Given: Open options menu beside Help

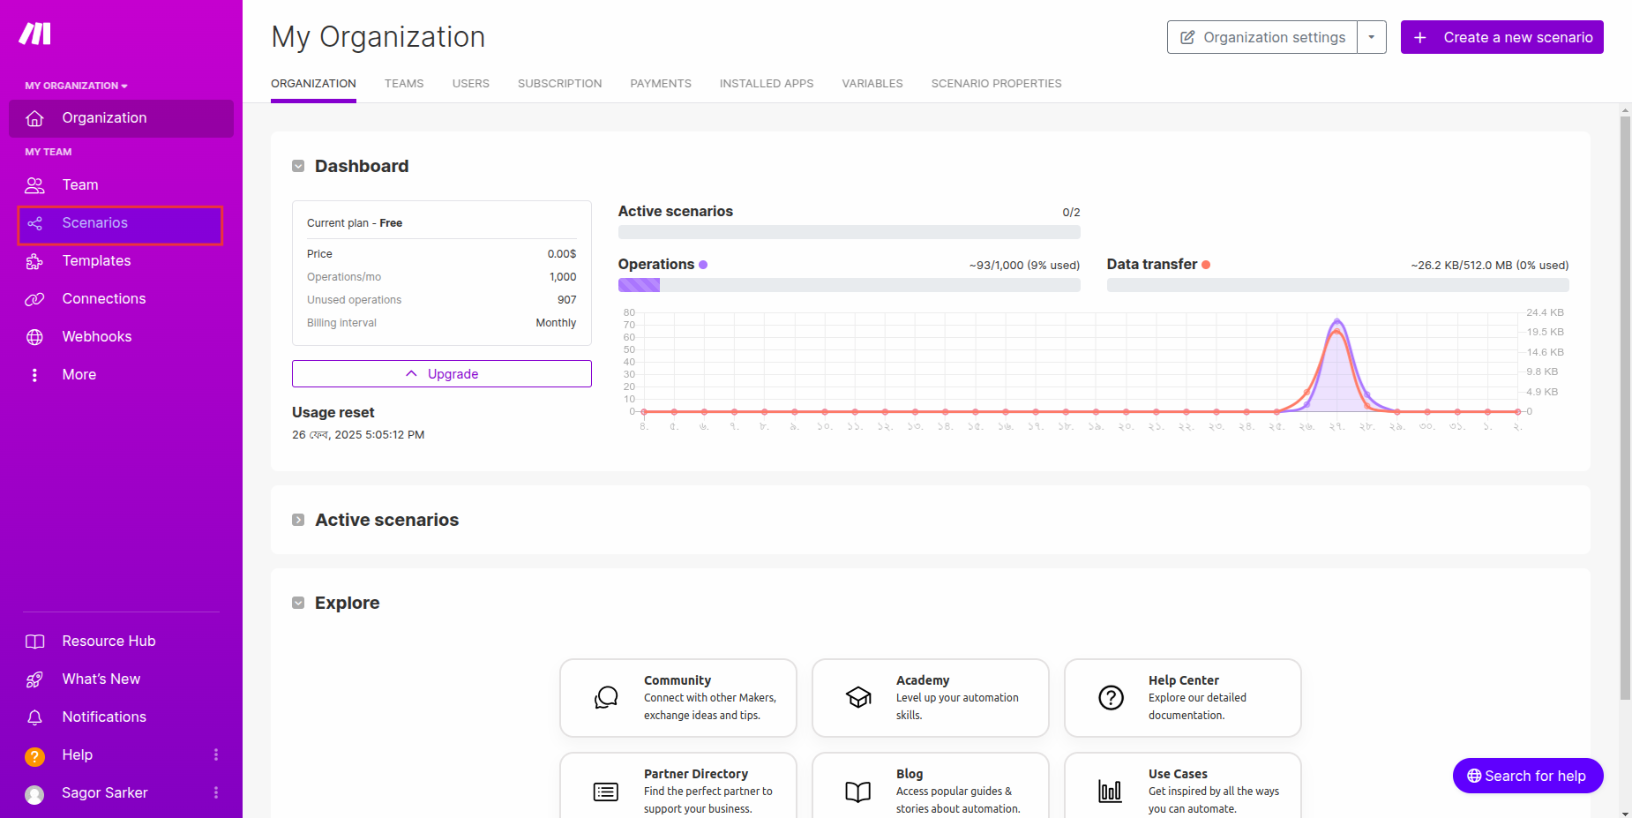Looking at the screenshot, I should [x=216, y=755].
